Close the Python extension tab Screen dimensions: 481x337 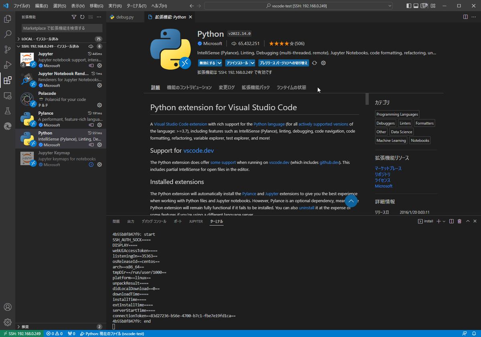tap(190, 17)
